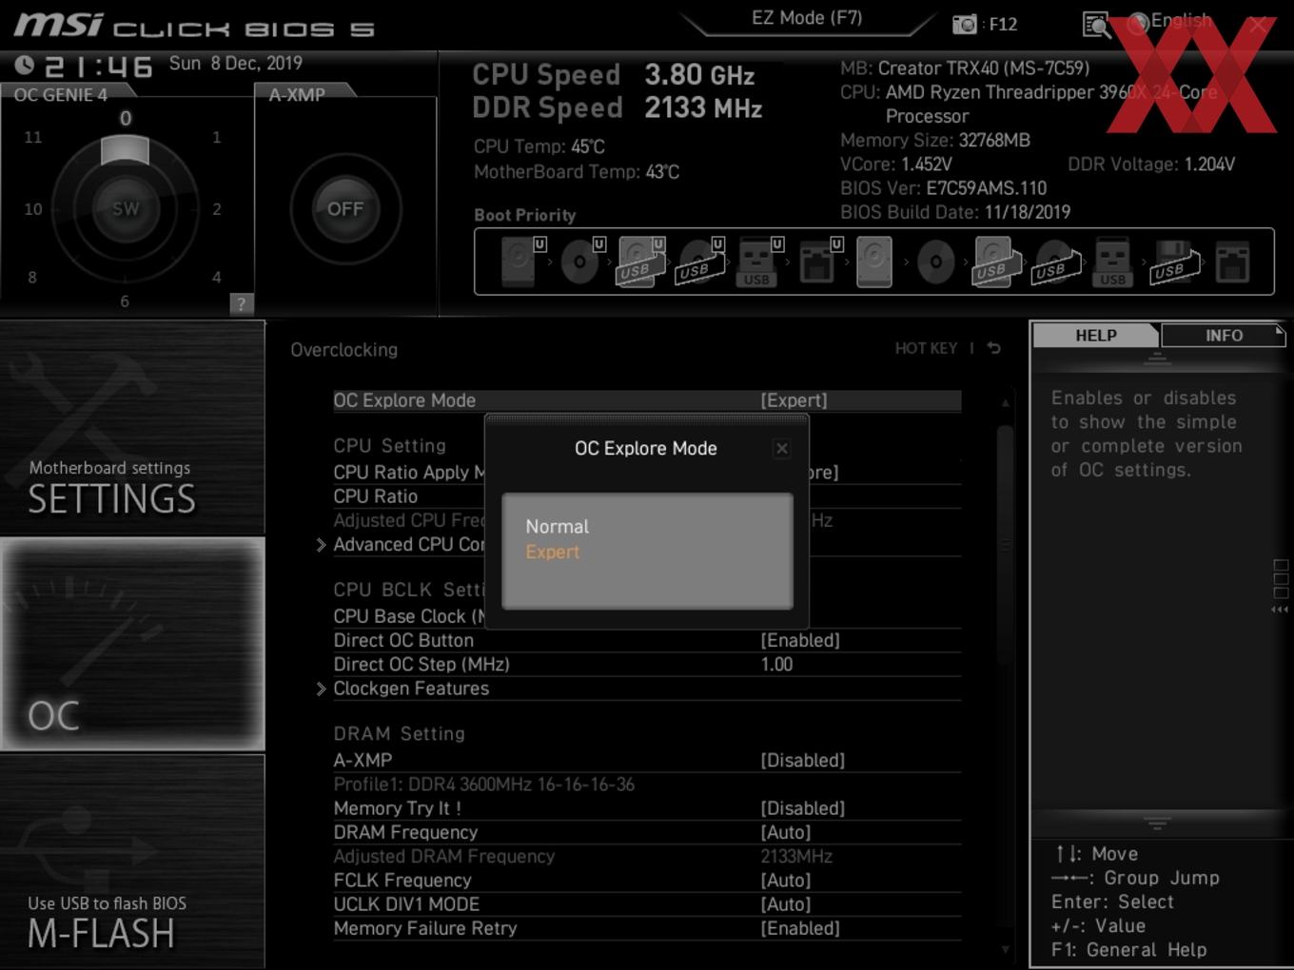Switch to the INFO tab
Image resolution: width=1294 pixels, height=970 pixels.
pyautogui.click(x=1224, y=336)
